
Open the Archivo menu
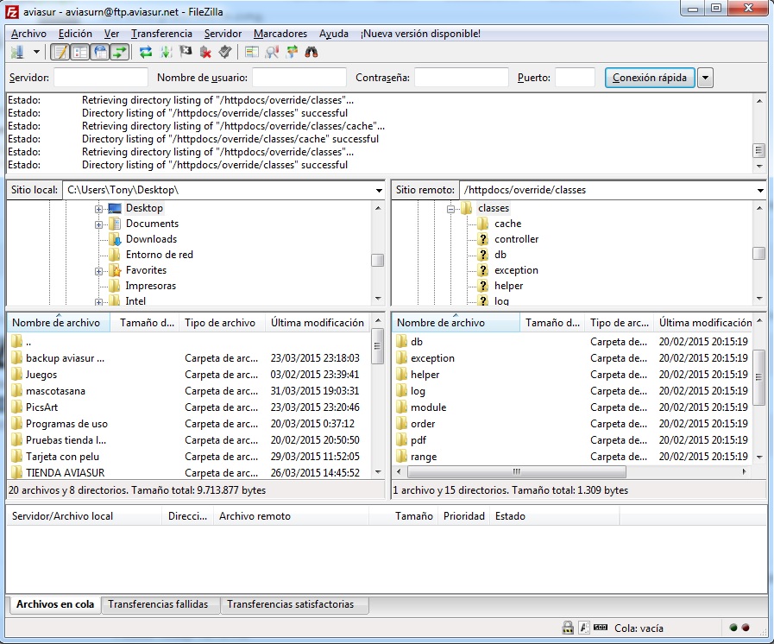pyautogui.click(x=28, y=34)
